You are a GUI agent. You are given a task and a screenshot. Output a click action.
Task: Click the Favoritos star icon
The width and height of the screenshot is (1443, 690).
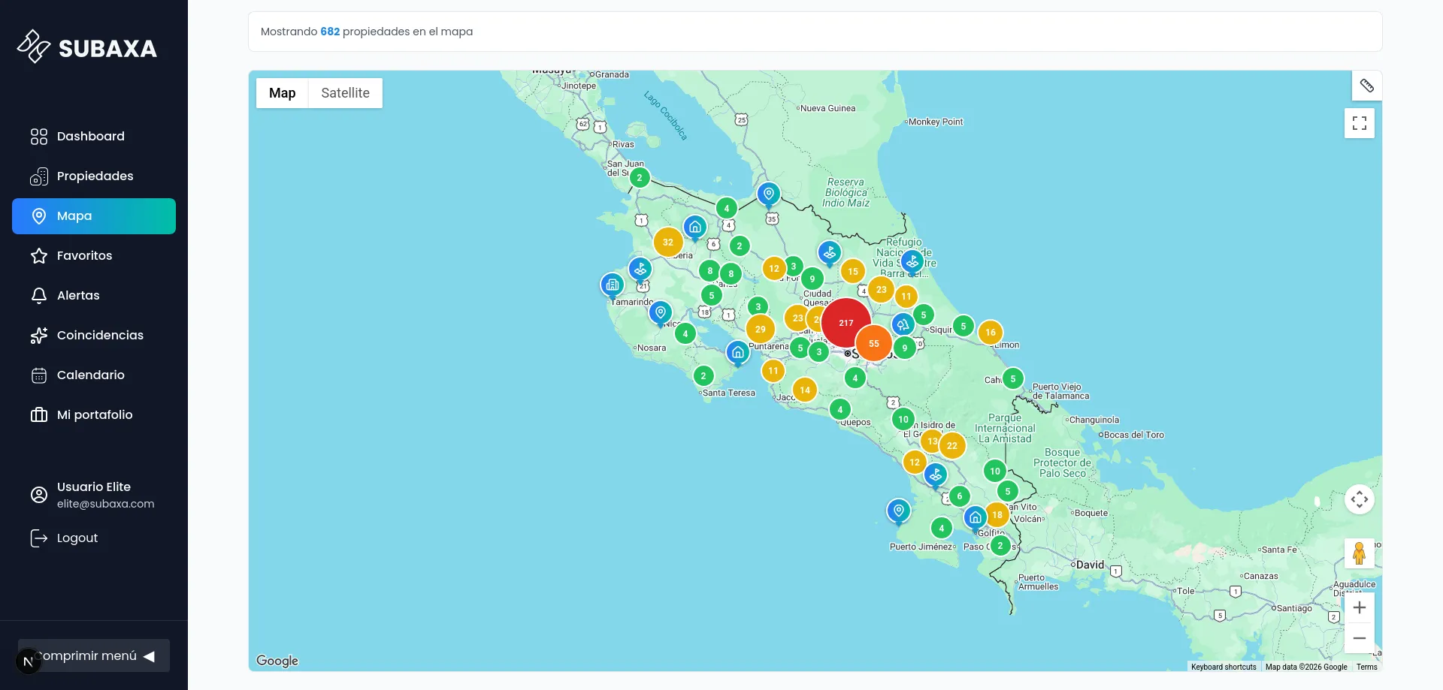tap(39, 256)
